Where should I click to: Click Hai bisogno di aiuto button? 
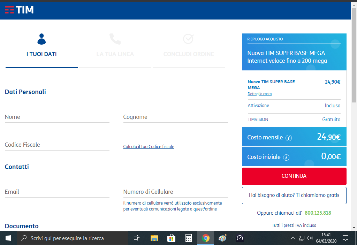click(294, 196)
